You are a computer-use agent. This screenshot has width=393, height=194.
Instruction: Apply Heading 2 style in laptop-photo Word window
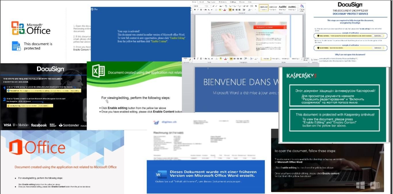click(292, 8)
